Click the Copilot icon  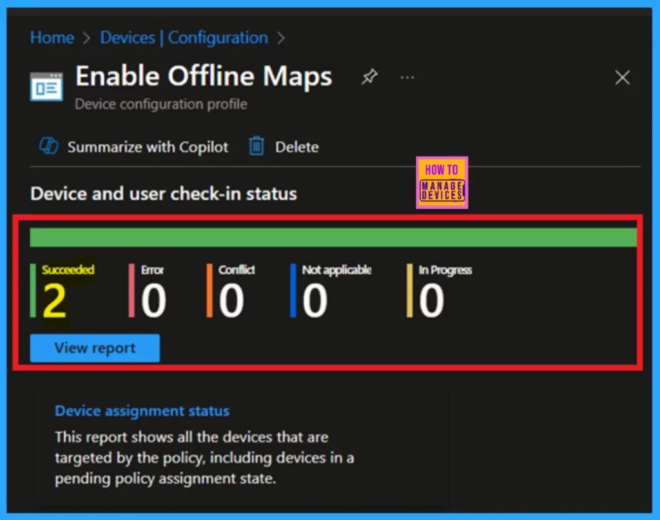(49, 146)
